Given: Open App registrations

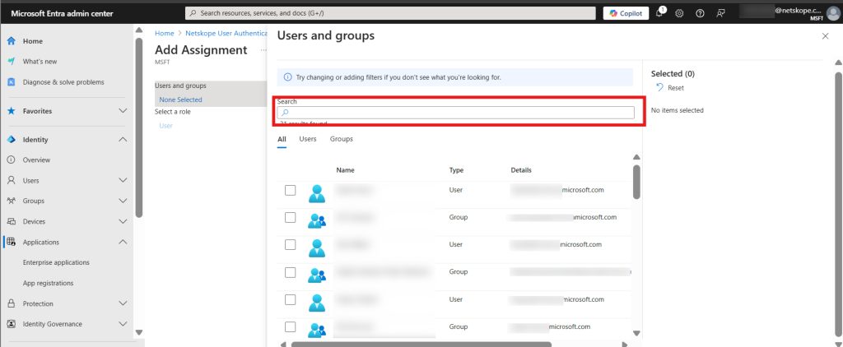Looking at the screenshot, I should pyautogui.click(x=49, y=283).
